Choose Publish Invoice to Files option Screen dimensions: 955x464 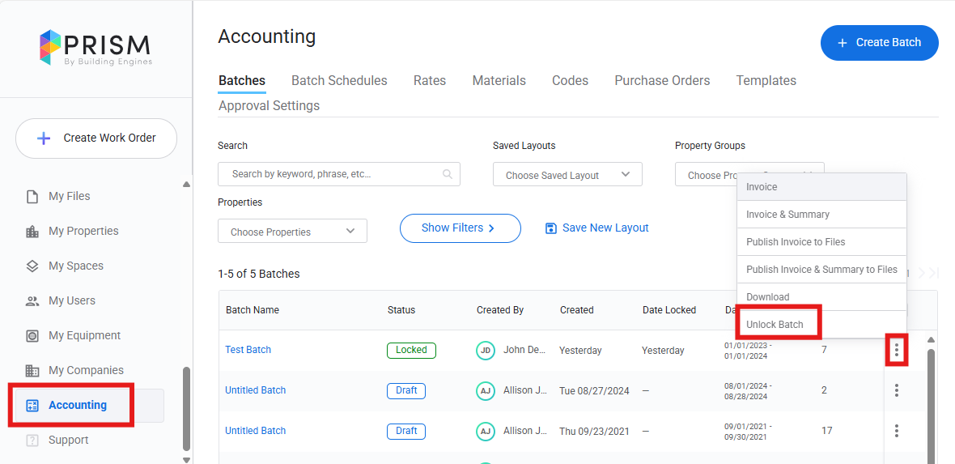tap(796, 242)
